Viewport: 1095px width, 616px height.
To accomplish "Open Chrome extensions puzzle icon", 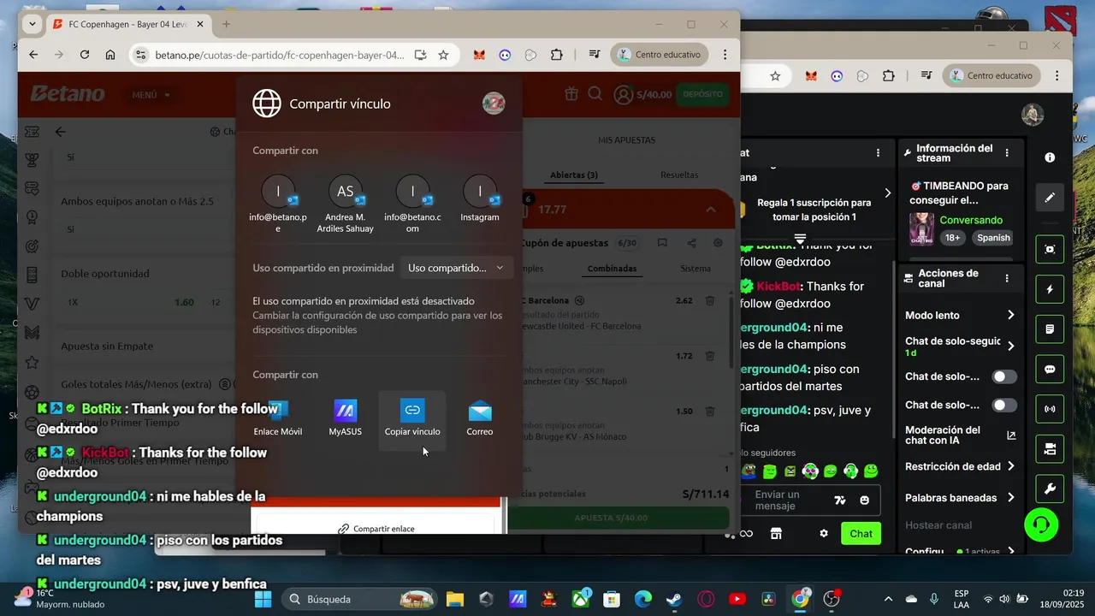I will point(557,55).
